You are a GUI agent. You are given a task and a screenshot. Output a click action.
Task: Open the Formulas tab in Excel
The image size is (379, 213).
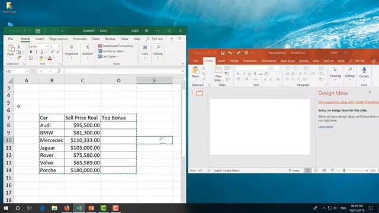(x=80, y=39)
